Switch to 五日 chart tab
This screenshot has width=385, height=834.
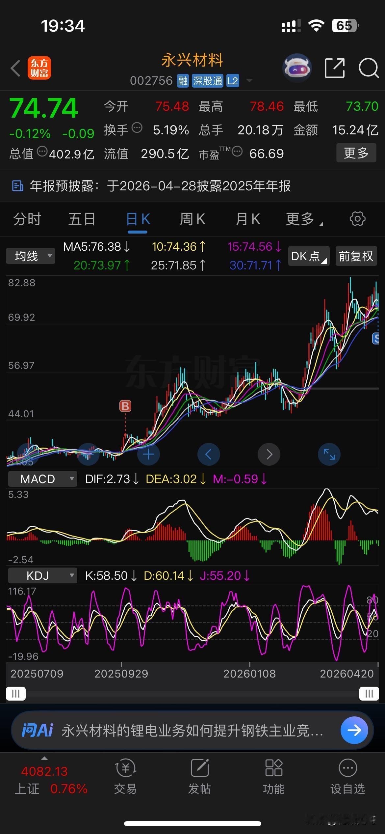tap(82, 219)
